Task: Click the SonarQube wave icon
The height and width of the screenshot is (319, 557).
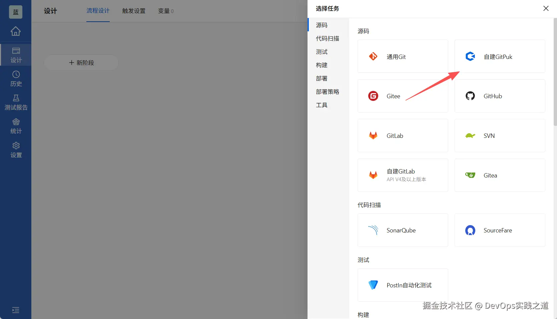Action: click(373, 230)
